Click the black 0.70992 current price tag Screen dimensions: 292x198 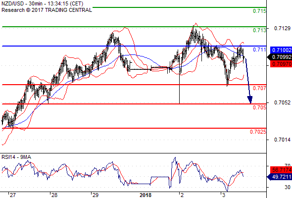click(x=280, y=57)
